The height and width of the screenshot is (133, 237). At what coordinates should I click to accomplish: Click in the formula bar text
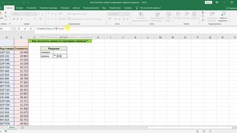[50, 29]
